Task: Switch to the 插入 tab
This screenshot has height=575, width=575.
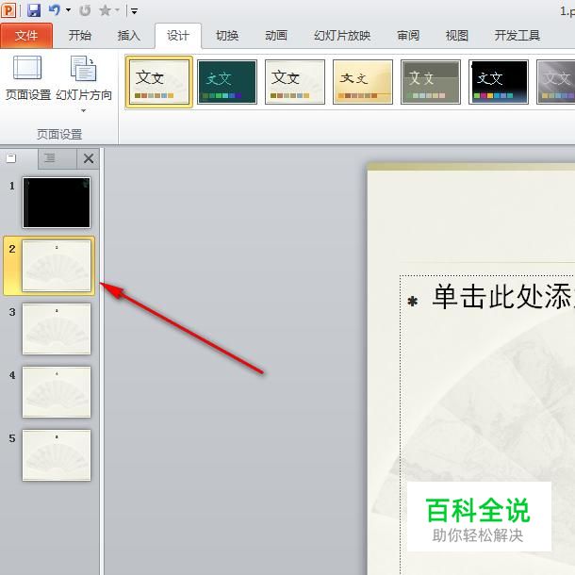Action: click(x=129, y=36)
